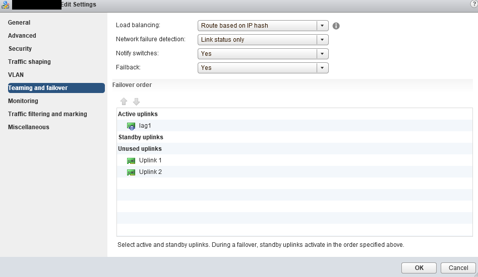This screenshot has width=478, height=277.
Task: Open Traffic filtering and marking page
Action: pos(47,114)
